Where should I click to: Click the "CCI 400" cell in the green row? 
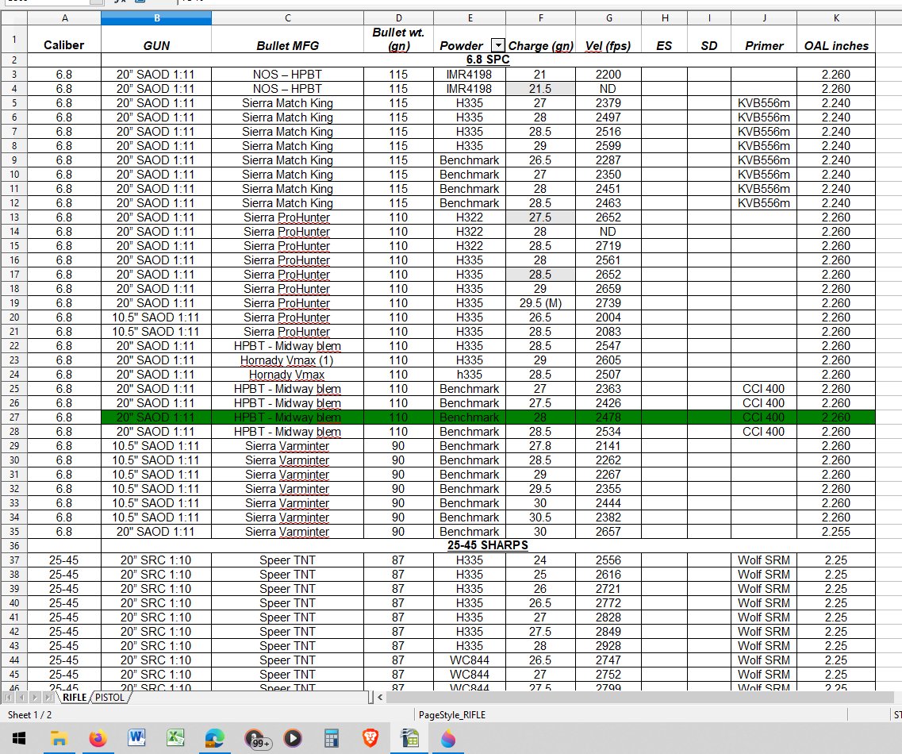(x=764, y=417)
